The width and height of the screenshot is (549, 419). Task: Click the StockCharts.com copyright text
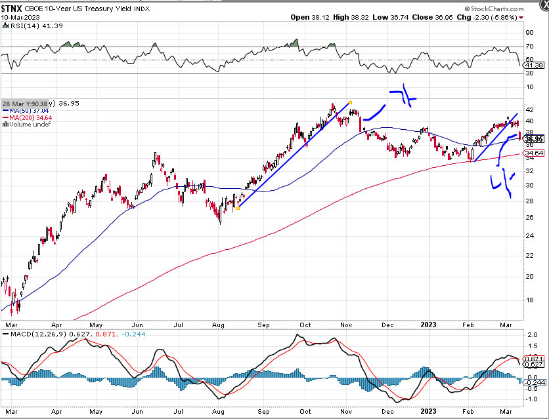click(x=494, y=9)
